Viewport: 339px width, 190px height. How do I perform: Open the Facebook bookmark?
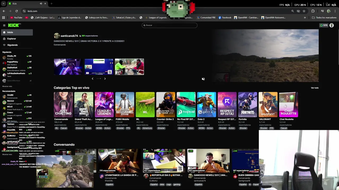225,18
